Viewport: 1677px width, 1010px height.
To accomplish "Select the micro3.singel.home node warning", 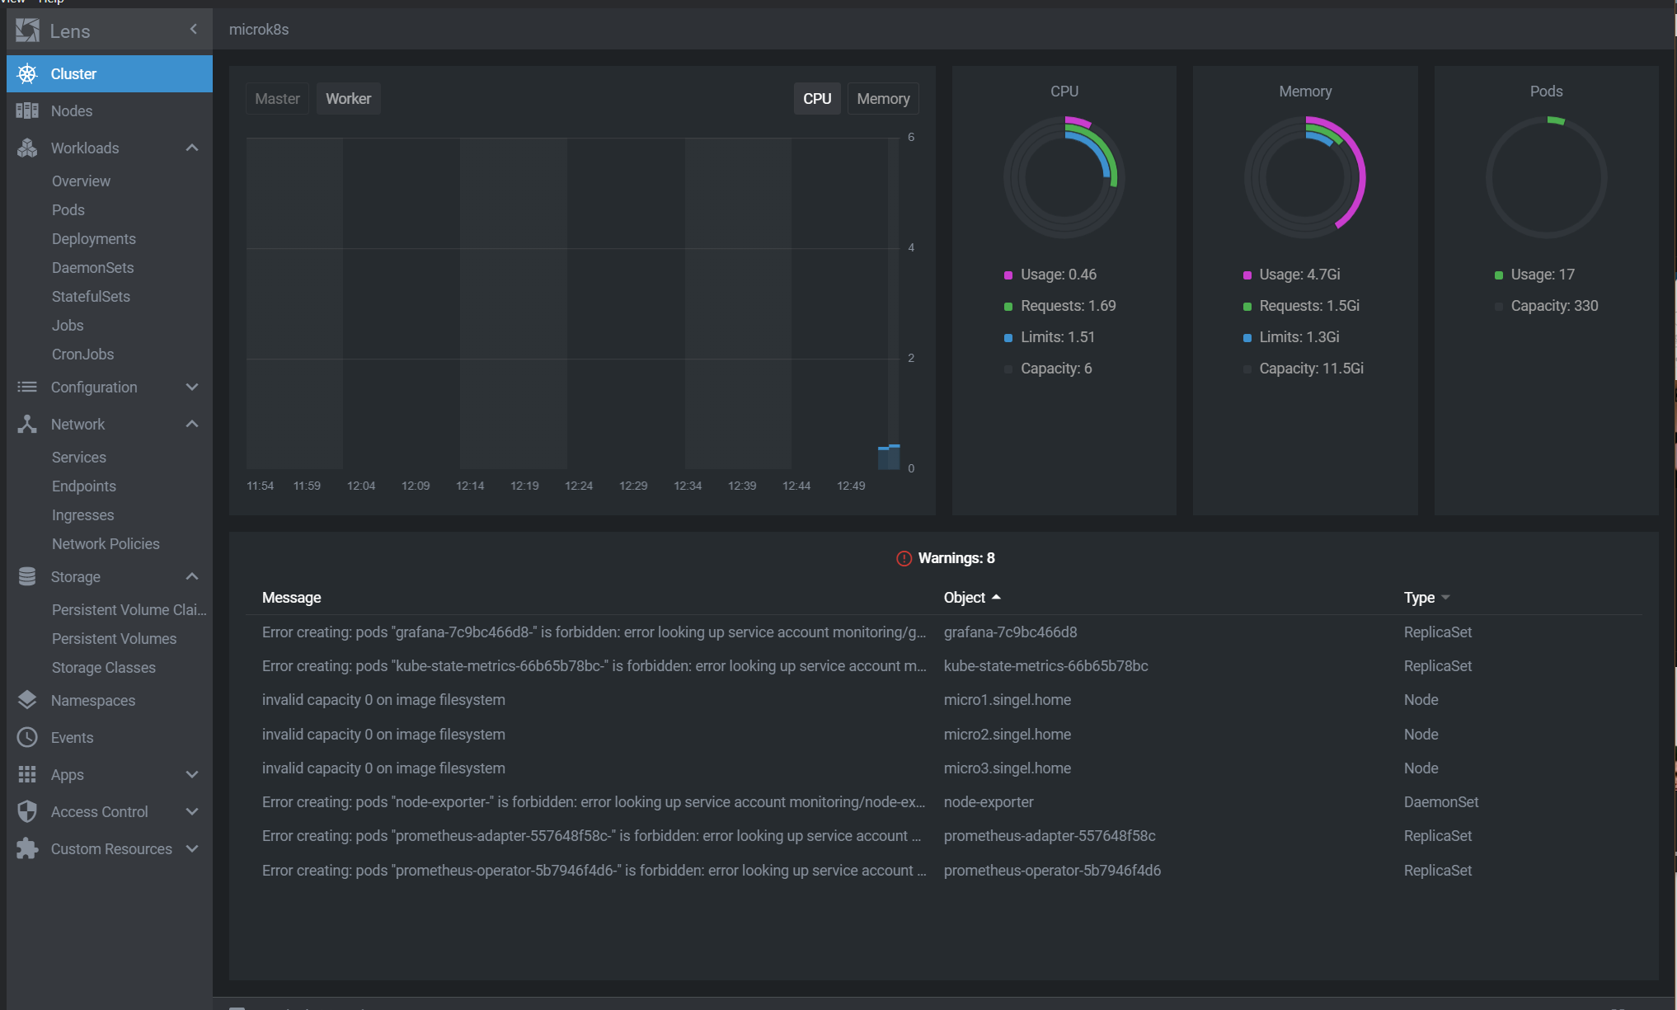I will [943, 768].
